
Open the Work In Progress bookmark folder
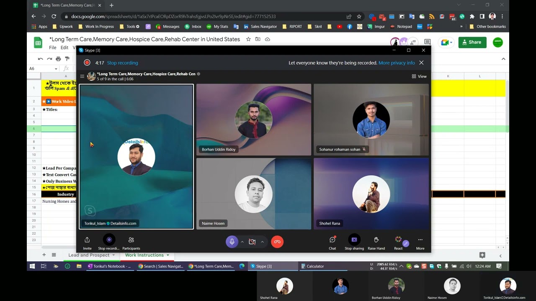coord(95,26)
